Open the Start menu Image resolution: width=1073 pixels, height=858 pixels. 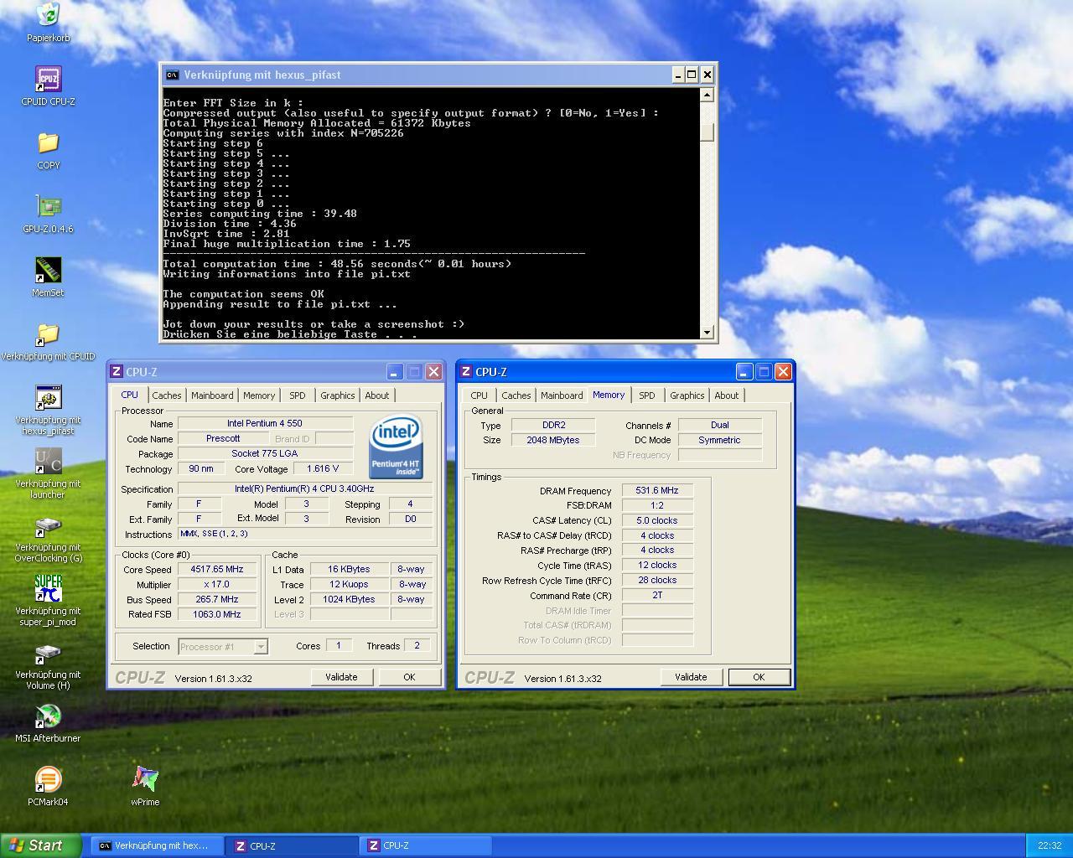coord(40,845)
